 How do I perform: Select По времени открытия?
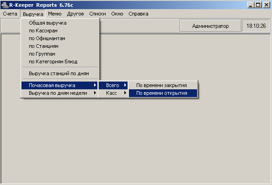click(163, 93)
